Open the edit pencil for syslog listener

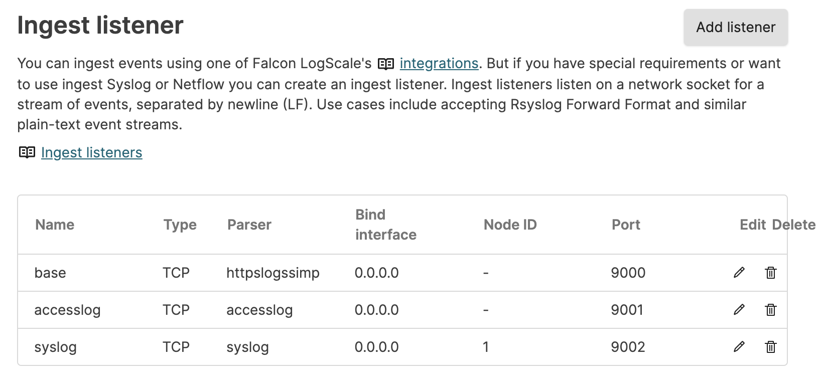738,346
